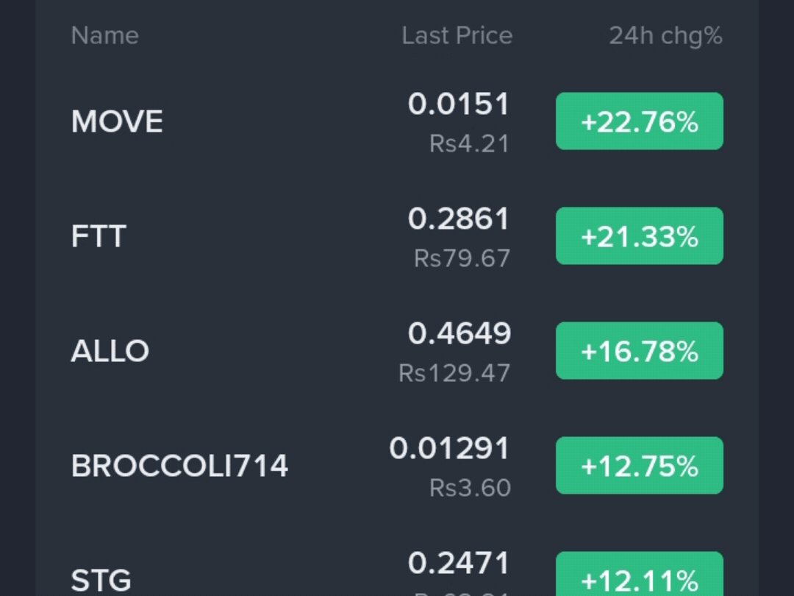Open BROCCOLI714 trading pair
Viewport: 794px width, 596px height.
coord(397,465)
